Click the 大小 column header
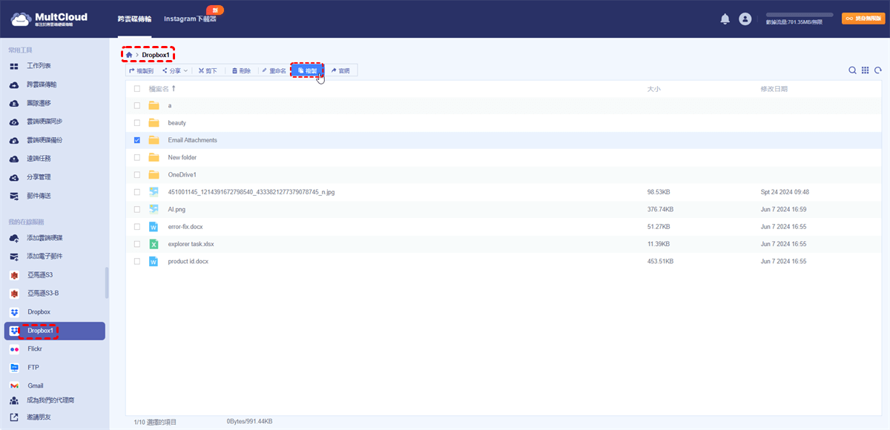Image resolution: width=890 pixels, height=430 pixels. (x=654, y=88)
